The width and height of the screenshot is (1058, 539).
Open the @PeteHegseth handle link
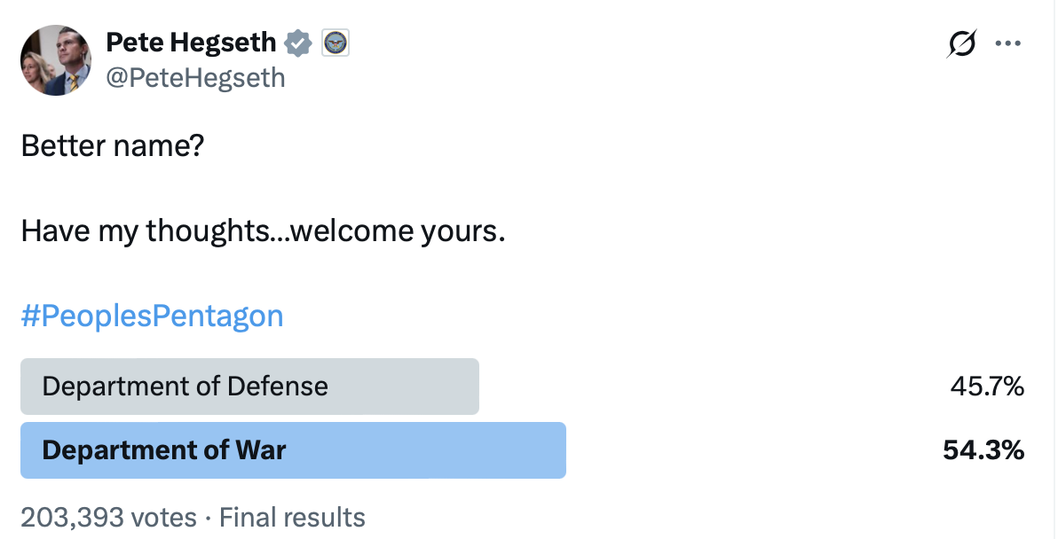click(x=195, y=78)
